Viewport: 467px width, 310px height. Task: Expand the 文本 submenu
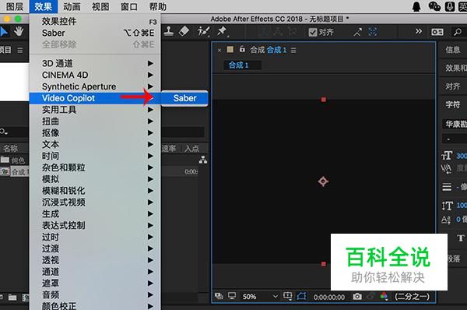(x=95, y=145)
